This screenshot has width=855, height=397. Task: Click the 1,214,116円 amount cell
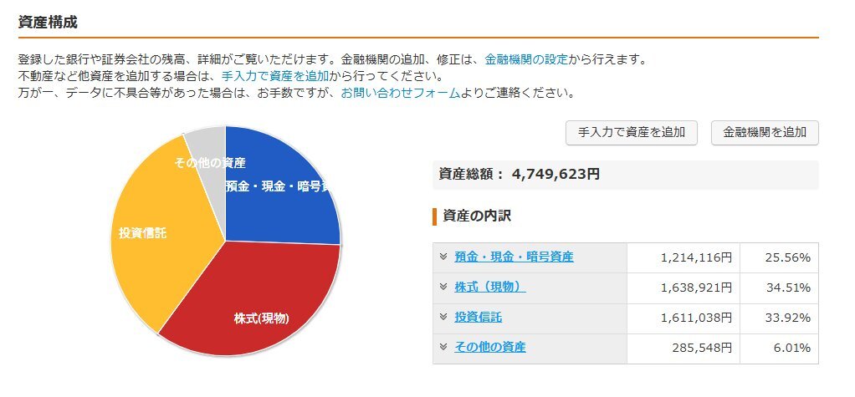(683, 257)
